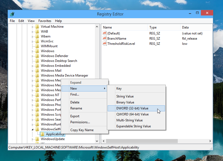The height and width of the screenshot is (161, 223).
Task: Click the Wbem folder icon
Action: point(37,36)
